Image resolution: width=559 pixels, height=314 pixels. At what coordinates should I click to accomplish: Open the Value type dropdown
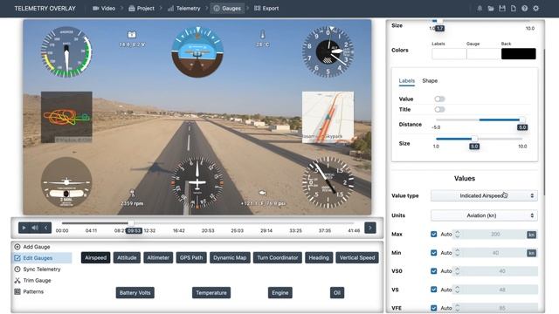tap(484, 195)
